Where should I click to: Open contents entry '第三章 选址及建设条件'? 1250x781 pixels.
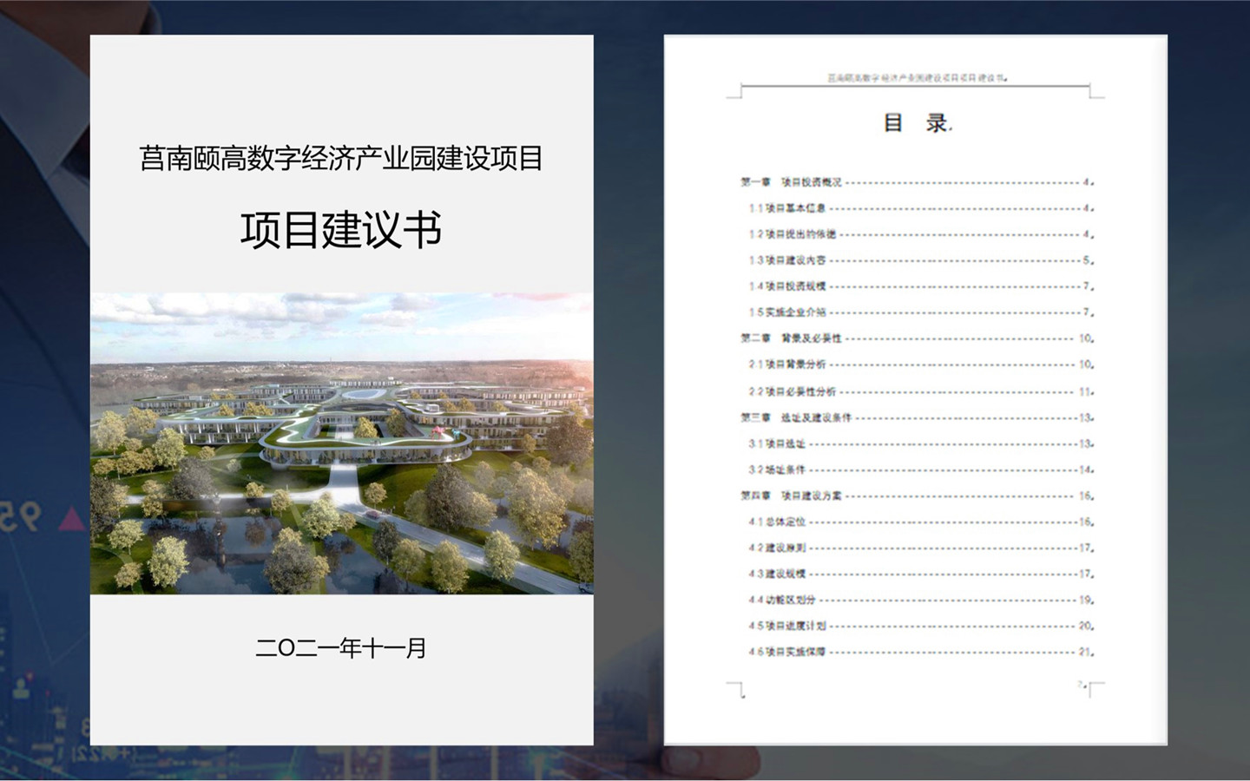coord(917,418)
